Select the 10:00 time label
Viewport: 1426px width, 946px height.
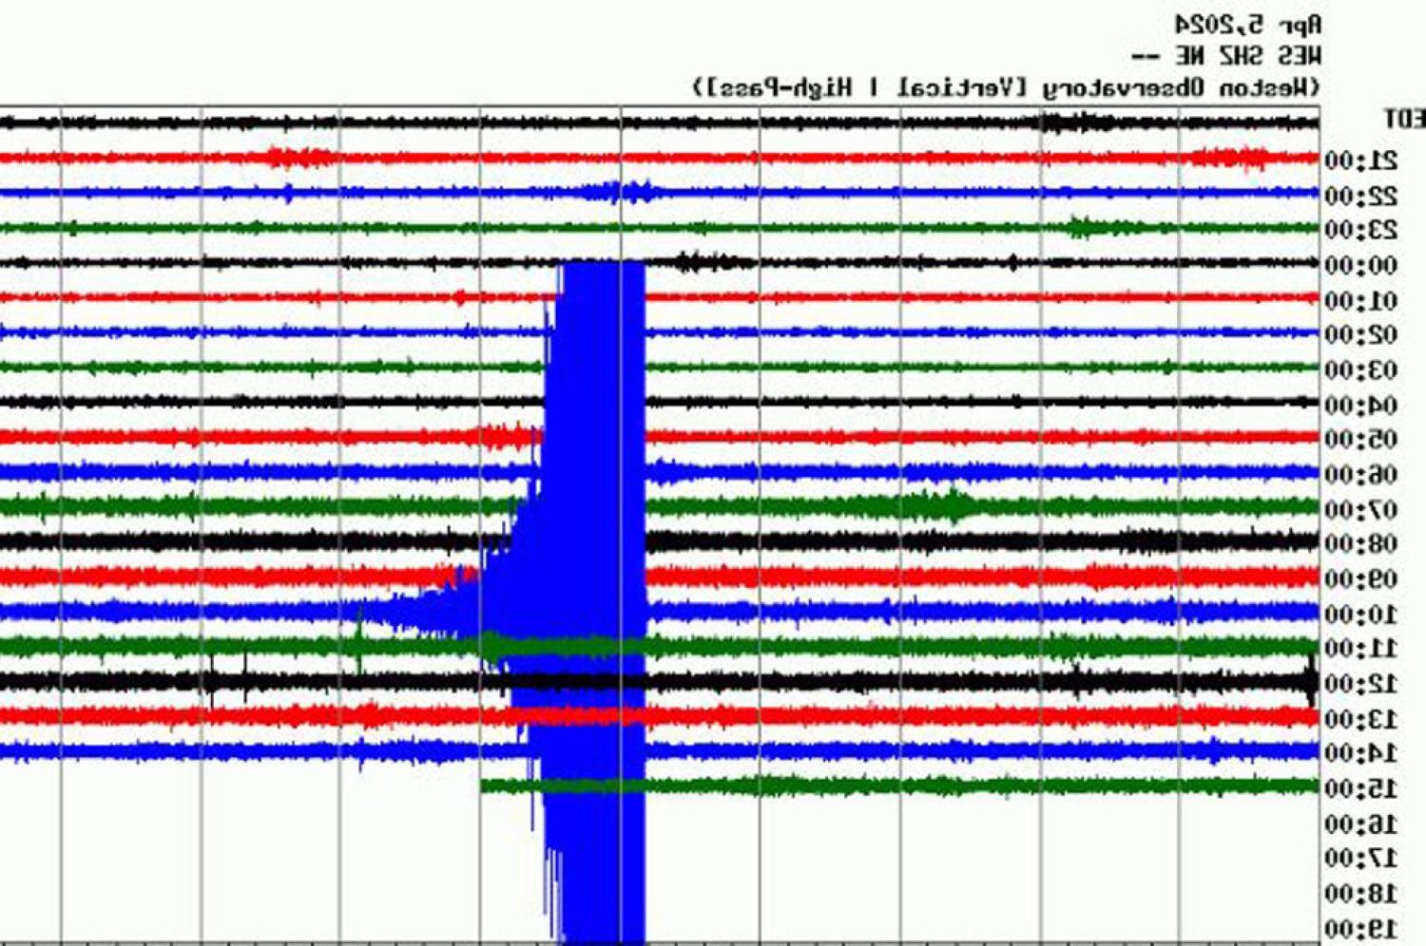point(1361,615)
